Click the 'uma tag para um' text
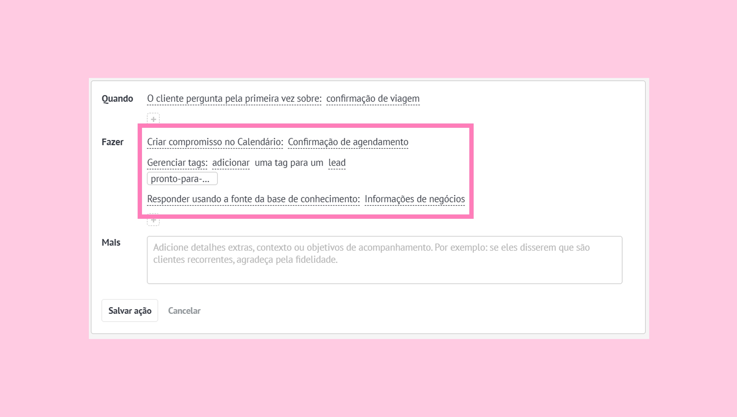The image size is (737, 417). [289, 163]
